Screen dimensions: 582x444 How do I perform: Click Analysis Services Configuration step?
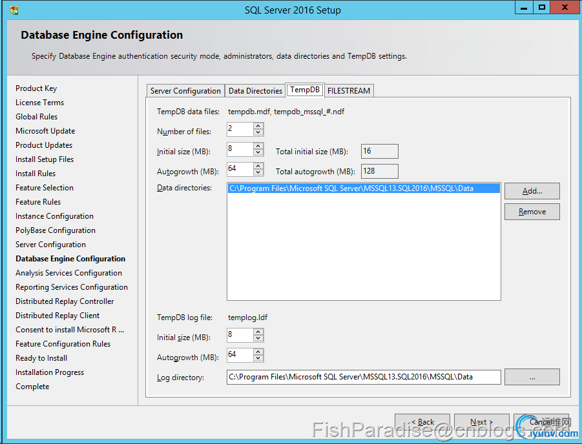[x=68, y=273]
